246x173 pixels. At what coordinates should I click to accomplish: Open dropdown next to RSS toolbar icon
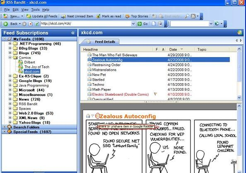(x=198, y=16)
